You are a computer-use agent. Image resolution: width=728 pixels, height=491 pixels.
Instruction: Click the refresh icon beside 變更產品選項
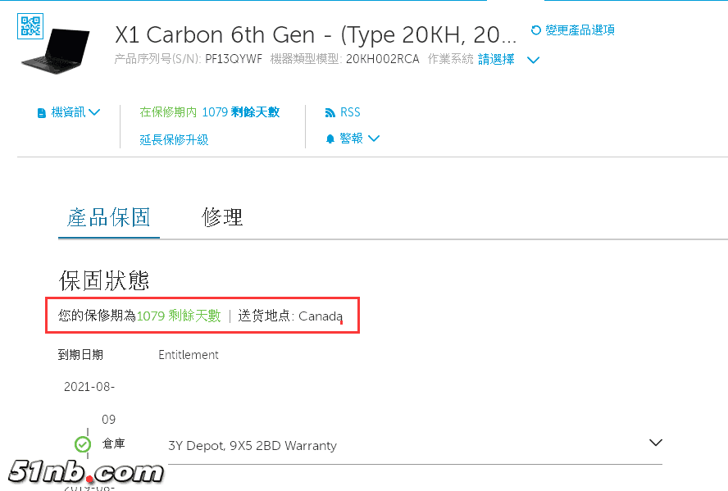coord(536,30)
